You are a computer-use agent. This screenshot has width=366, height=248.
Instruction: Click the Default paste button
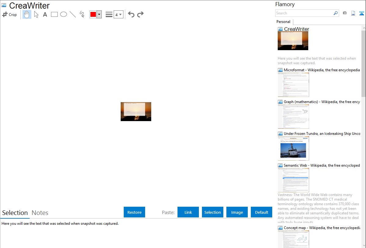pyautogui.click(x=262, y=212)
